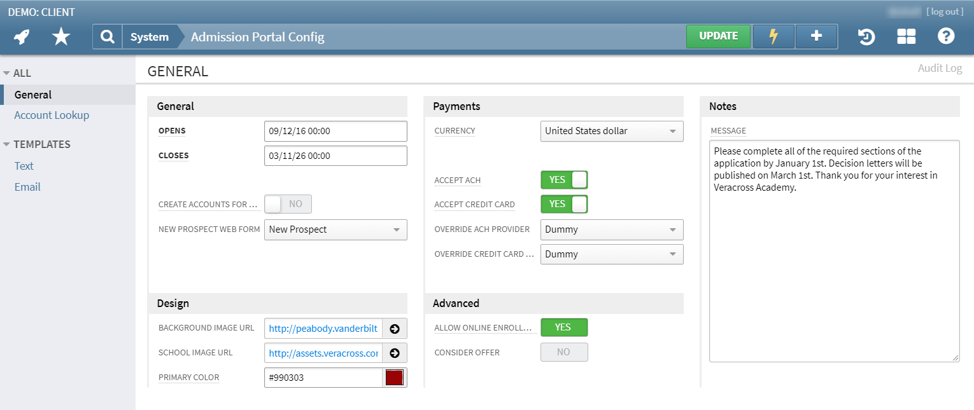The height and width of the screenshot is (410, 974).
Task: Click the plus icon to add record
Action: pyautogui.click(x=816, y=36)
